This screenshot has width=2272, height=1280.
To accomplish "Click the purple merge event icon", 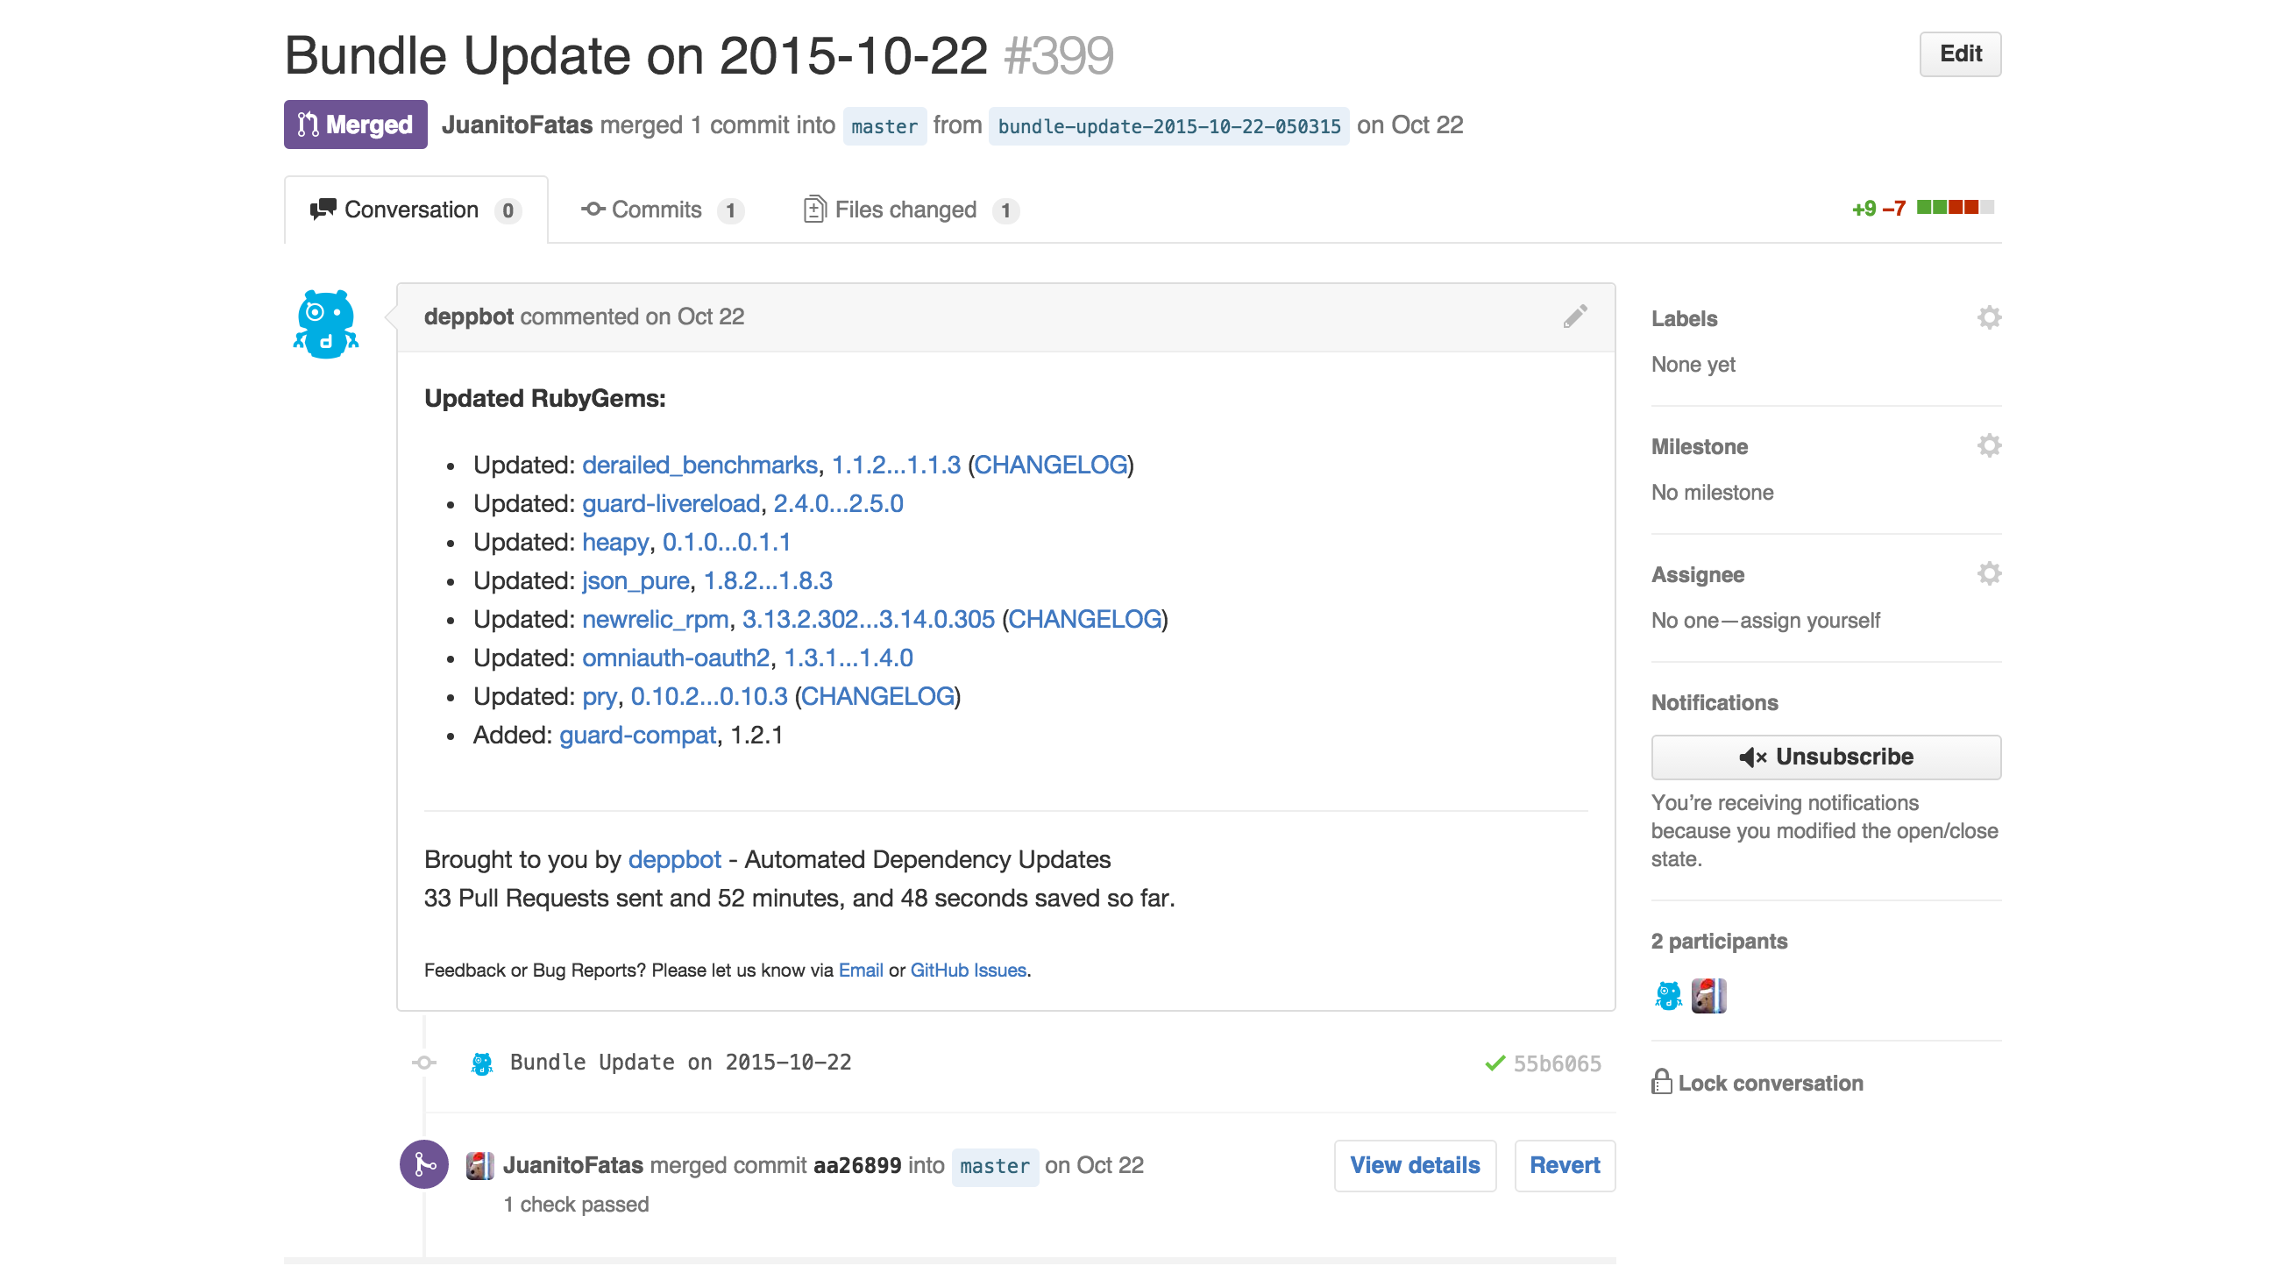I will tap(424, 1164).
